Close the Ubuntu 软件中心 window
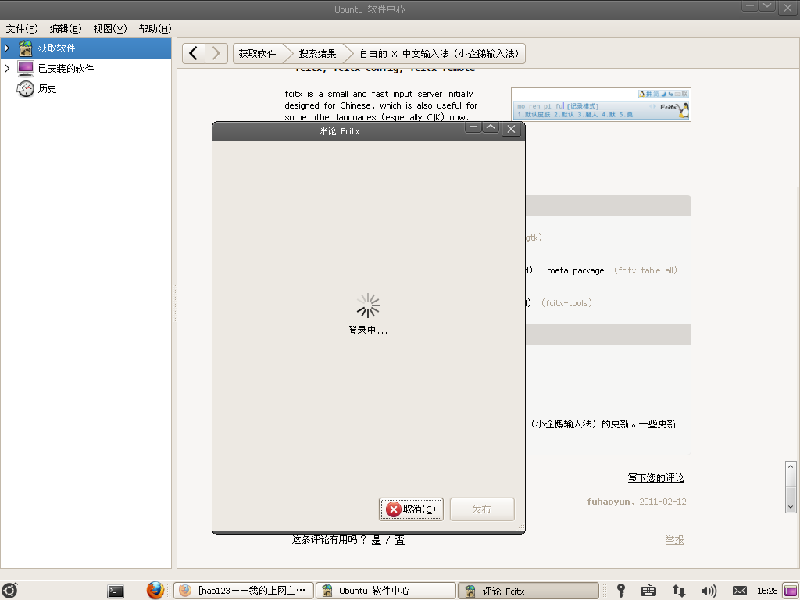800x600 pixels. (x=787, y=8)
